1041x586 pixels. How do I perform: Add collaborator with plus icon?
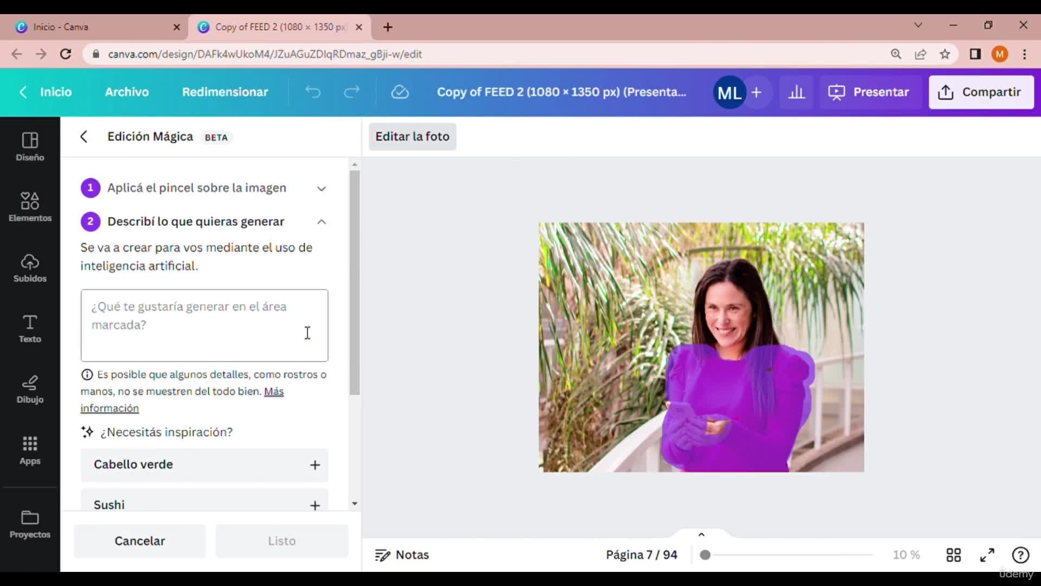[x=756, y=93]
